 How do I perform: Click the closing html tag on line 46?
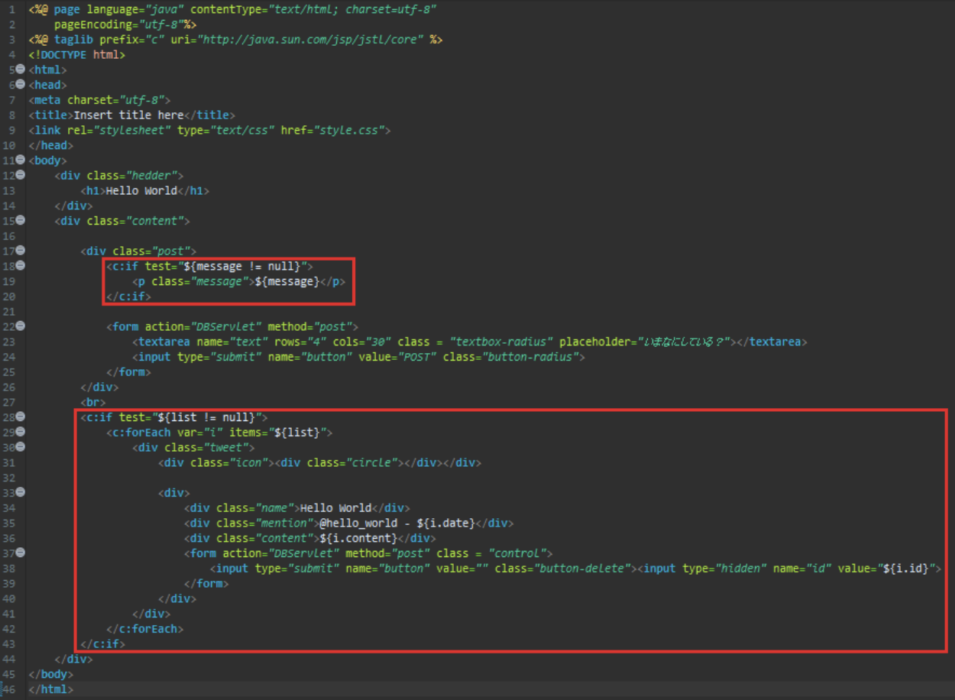click(x=51, y=689)
